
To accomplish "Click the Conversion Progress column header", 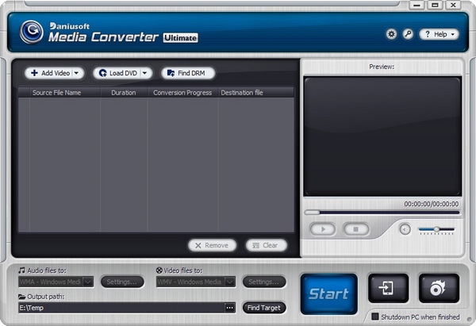I will [182, 93].
